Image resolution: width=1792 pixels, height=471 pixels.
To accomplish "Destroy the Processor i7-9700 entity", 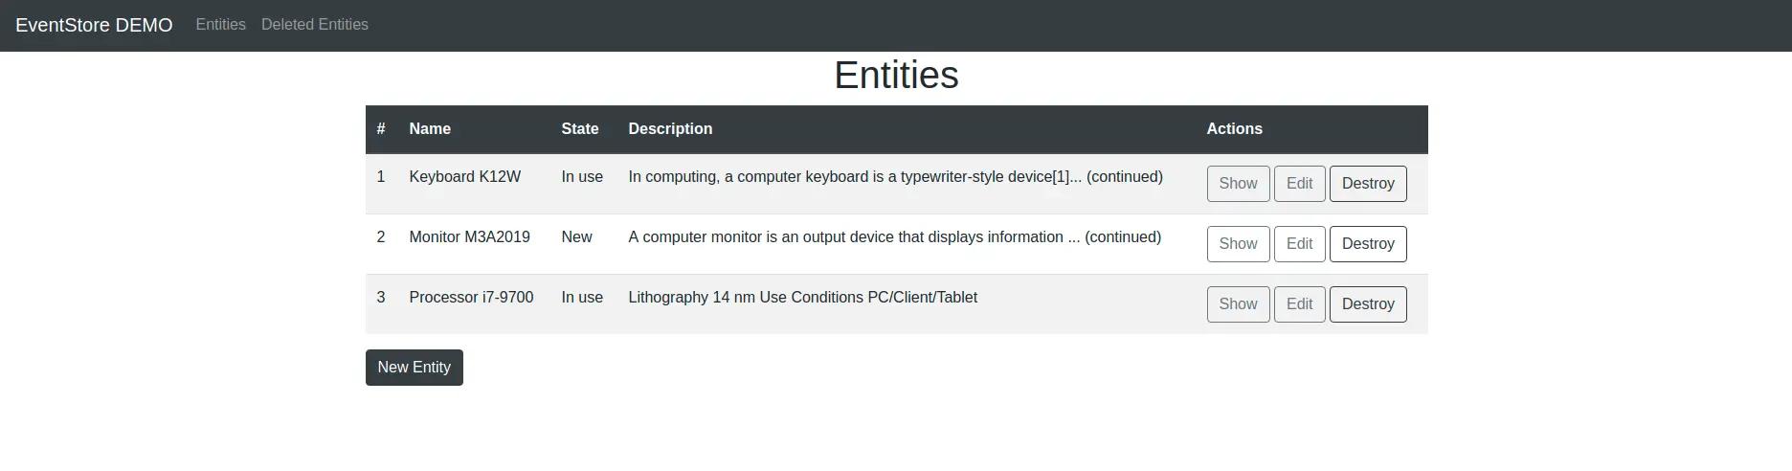I will click(1367, 304).
